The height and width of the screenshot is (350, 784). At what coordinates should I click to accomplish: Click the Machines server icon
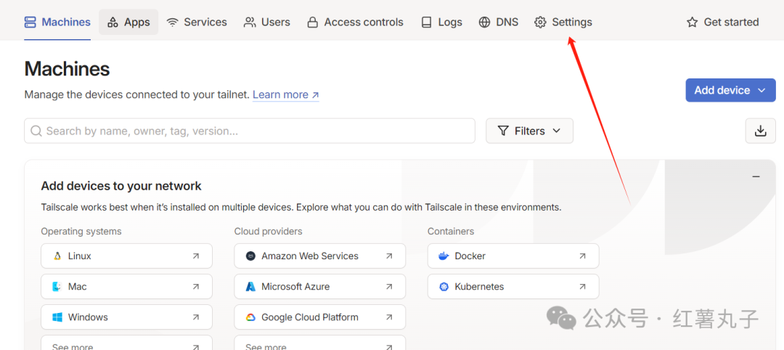(x=30, y=22)
